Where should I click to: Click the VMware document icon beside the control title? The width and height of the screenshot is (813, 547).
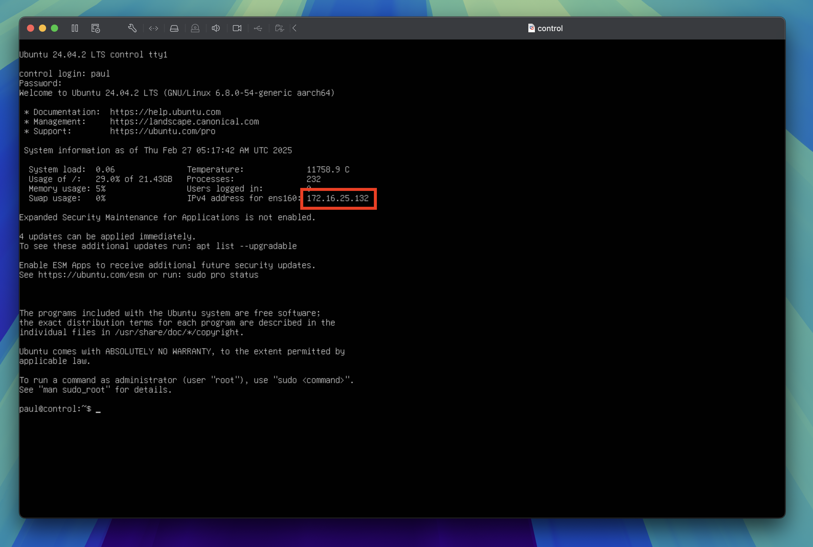531,28
